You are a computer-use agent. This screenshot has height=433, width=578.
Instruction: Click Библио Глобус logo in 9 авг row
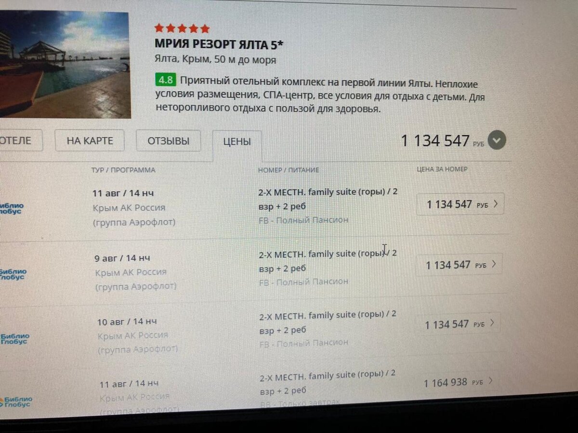13,274
